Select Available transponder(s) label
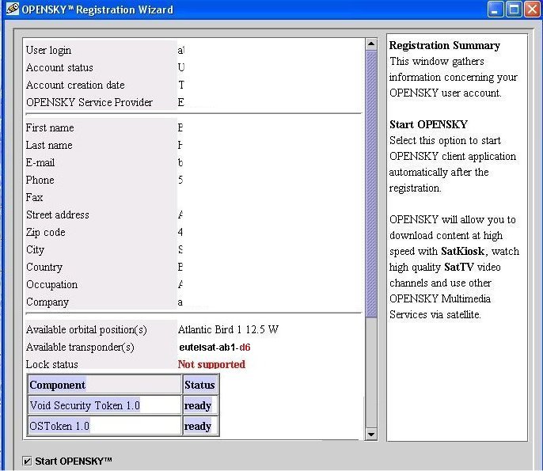The height and width of the screenshot is (471, 543). tap(80, 347)
